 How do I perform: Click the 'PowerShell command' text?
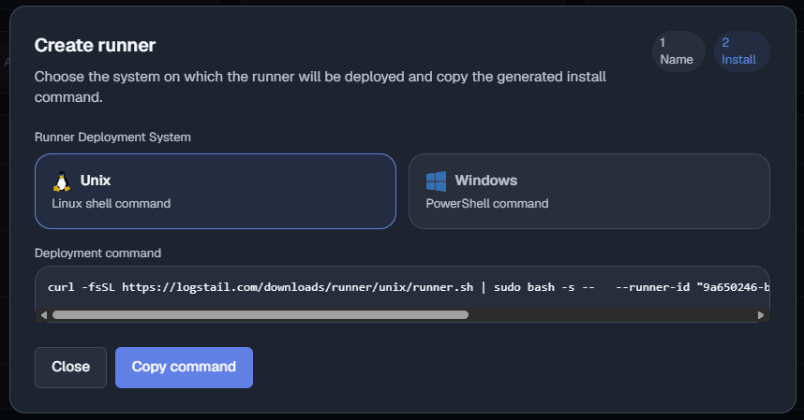pos(487,204)
